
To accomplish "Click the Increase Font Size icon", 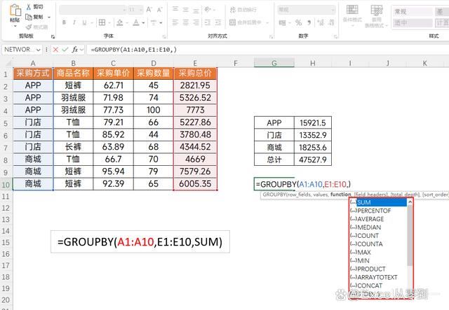I will click(149, 10).
